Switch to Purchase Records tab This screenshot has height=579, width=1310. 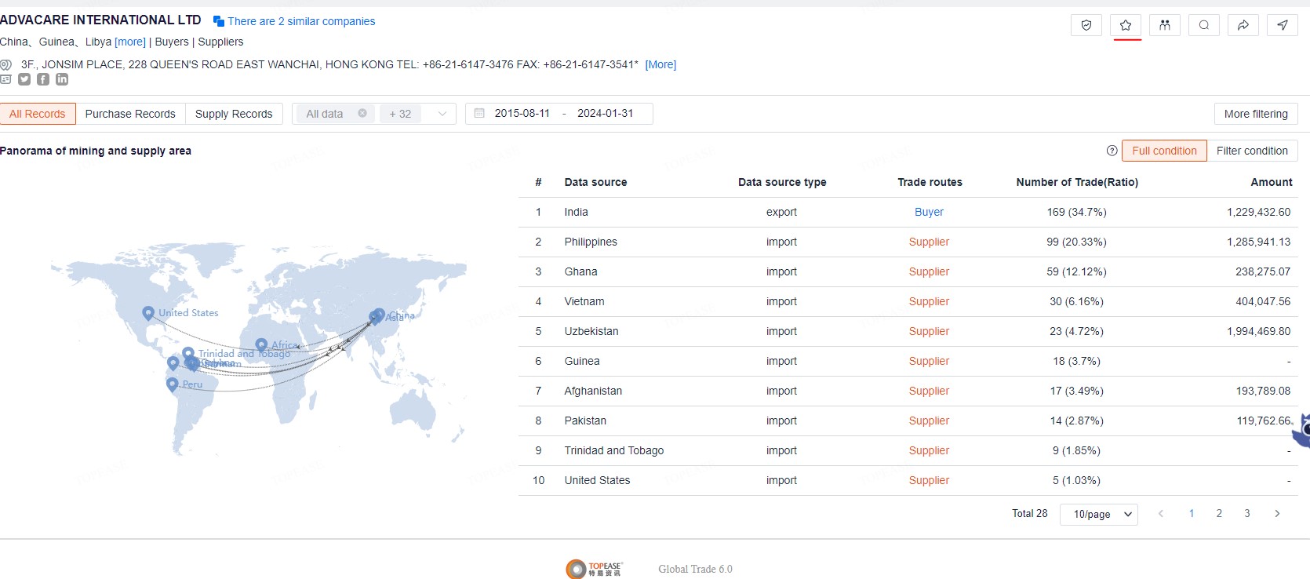(x=130, y=114)
